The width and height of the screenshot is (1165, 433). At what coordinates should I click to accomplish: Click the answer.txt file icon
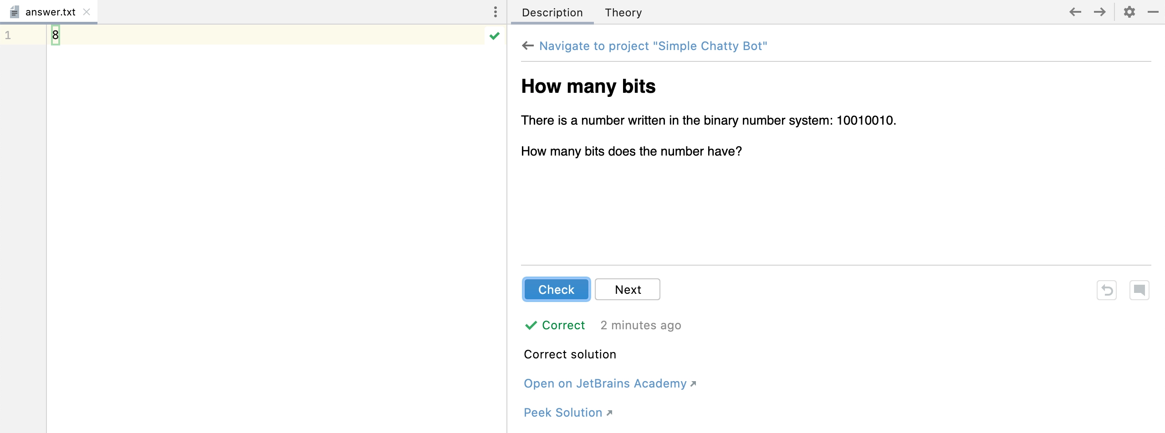pos(15,12)
